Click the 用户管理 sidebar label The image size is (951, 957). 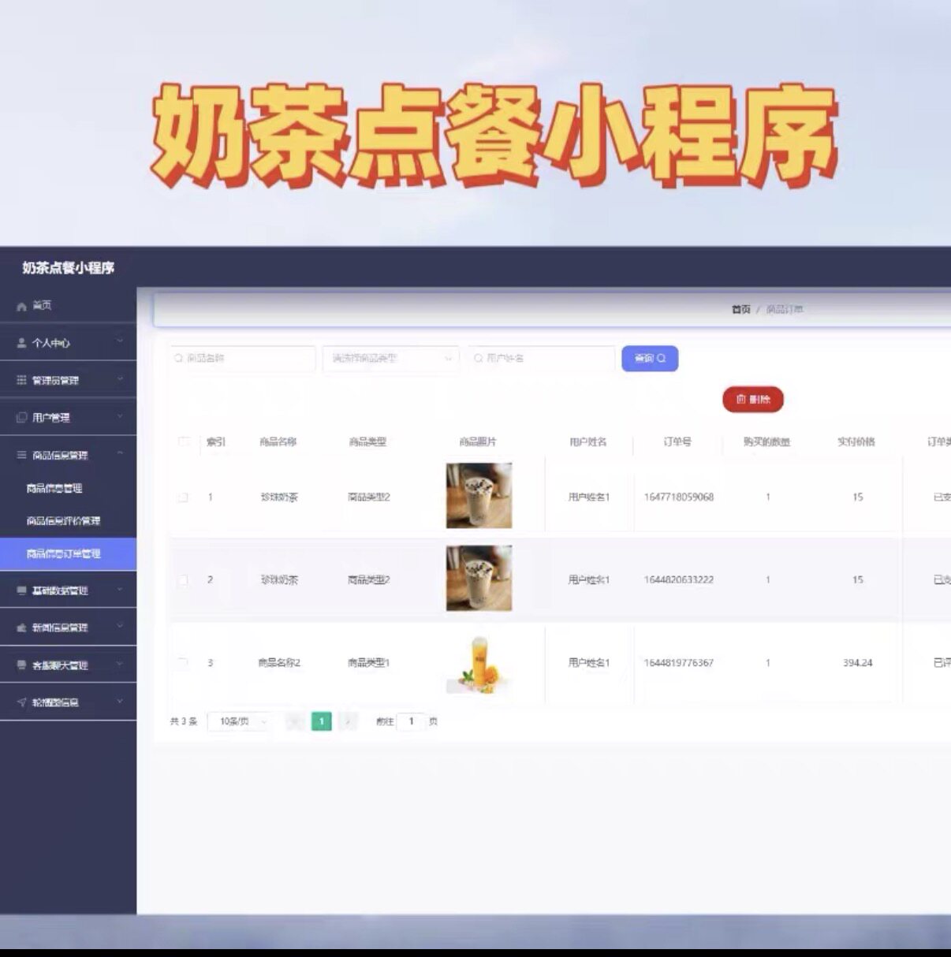pos(51,418)
